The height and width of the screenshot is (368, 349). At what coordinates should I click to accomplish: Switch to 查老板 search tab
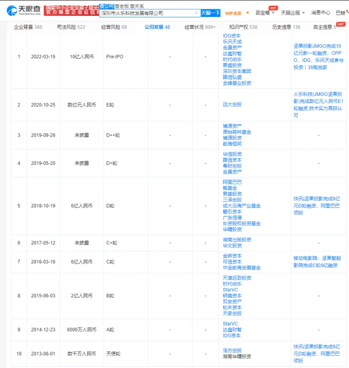click(121, 7)
